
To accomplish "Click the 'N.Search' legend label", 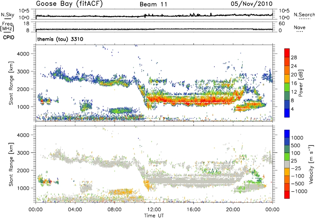I will (x=304, y=15).
